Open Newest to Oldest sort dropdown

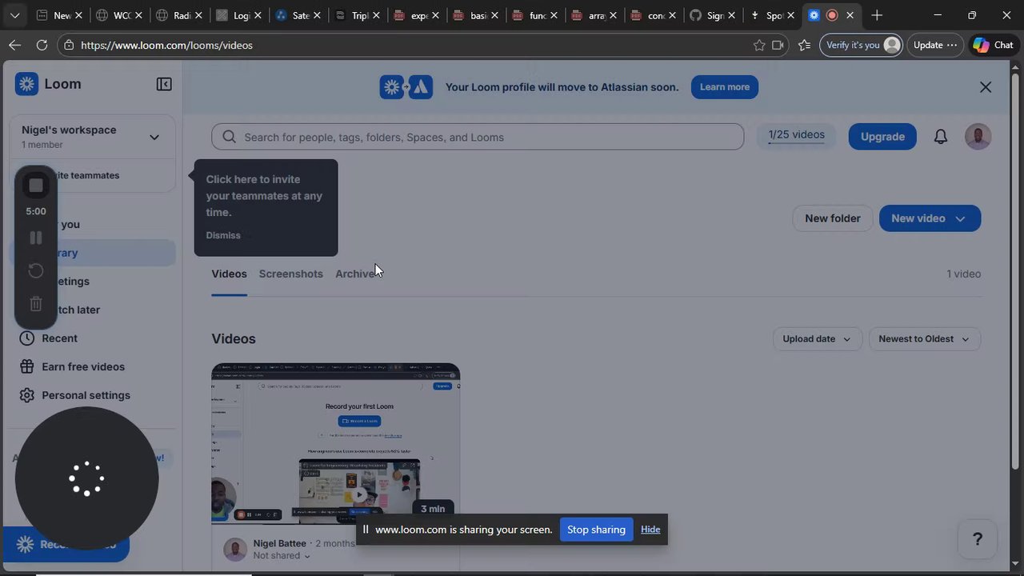pos(924,339)
